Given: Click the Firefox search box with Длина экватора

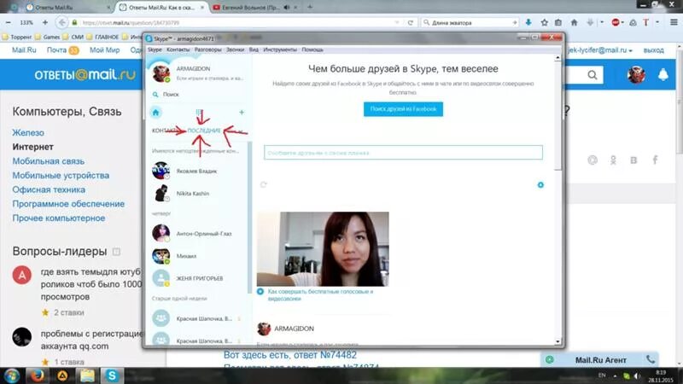Looking at the screenshot, I should [x=470, y=23].
